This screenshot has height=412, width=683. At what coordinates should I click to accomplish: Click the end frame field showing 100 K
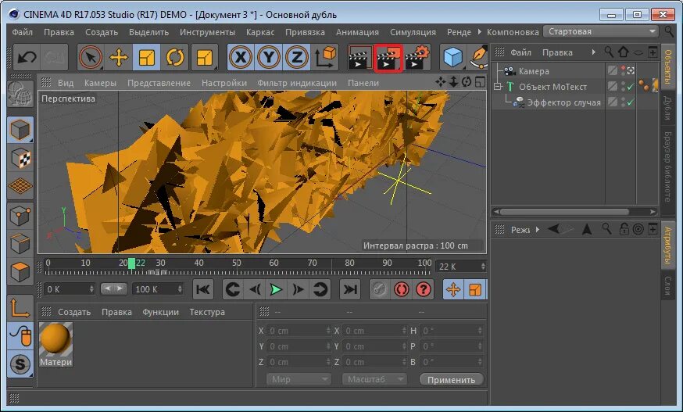[x=157, y=289]
